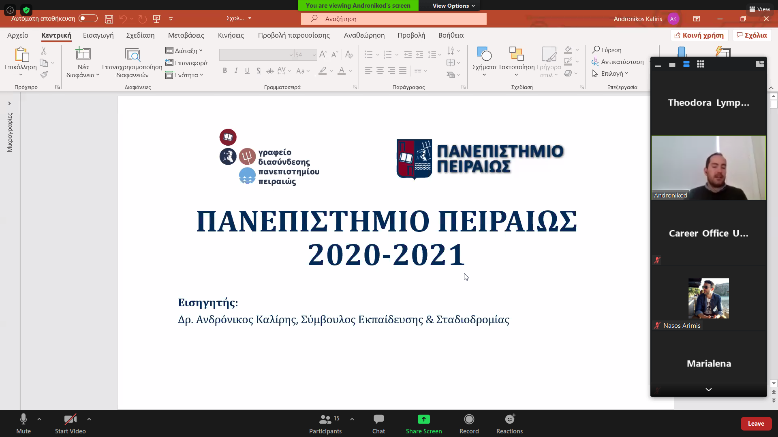Viewport: 778px width, 437px height.
Task: Click the Chat icon in Zoom toolbar
Action: point(378,420)
